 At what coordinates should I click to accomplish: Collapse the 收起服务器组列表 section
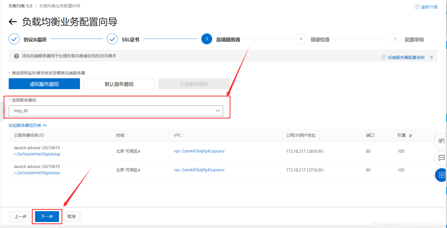pyautogui.click(x=28, y=125)
